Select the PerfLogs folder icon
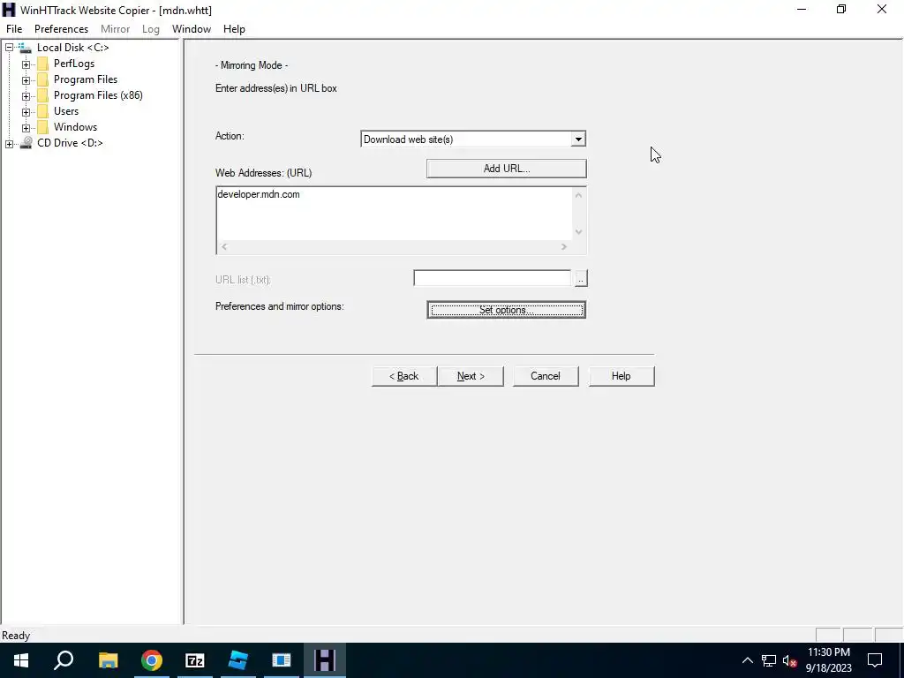904x678 pixels. pyautogui.click(x=42, y=64)
